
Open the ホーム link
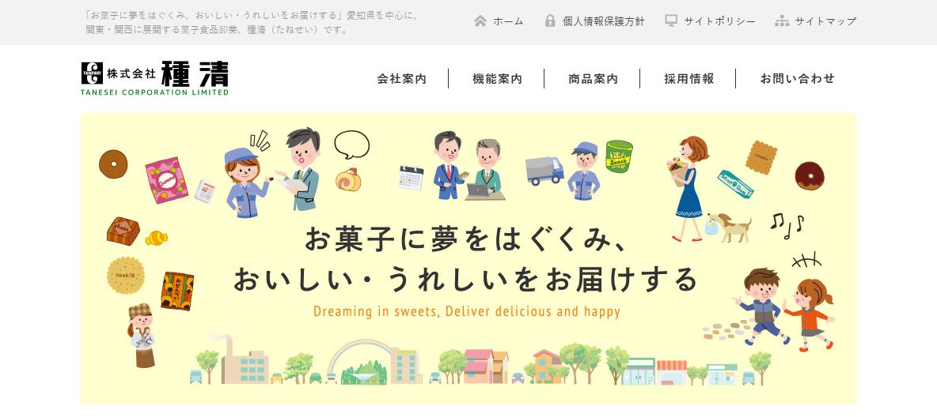coord(508,21)
